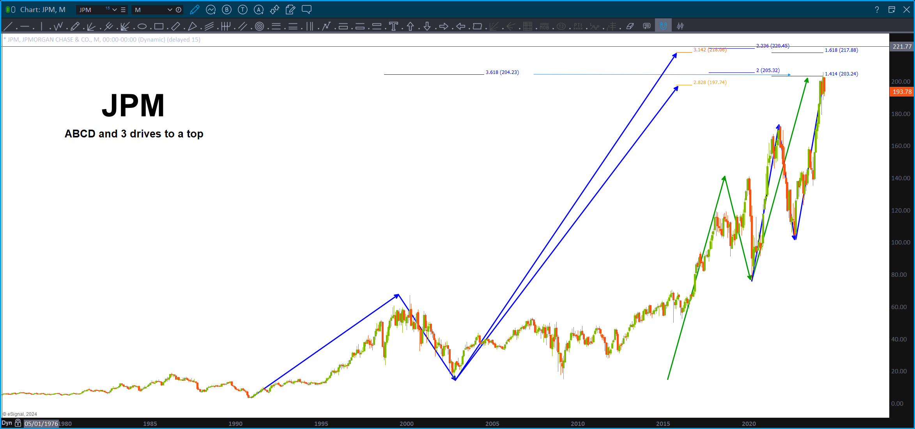915x429 pixels.
Task: Open the M interval dropdown
Action: tap(170, 10)
